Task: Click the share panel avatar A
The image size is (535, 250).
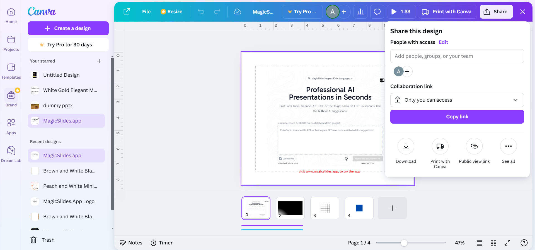Action: 399,71
